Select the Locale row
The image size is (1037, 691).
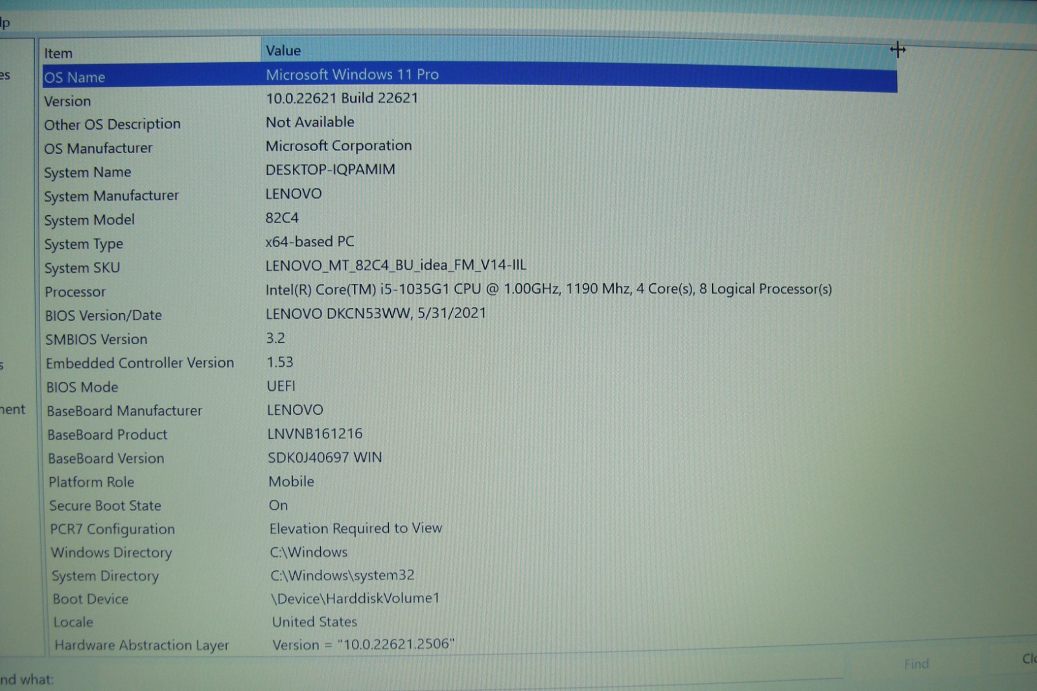(73, 622)
